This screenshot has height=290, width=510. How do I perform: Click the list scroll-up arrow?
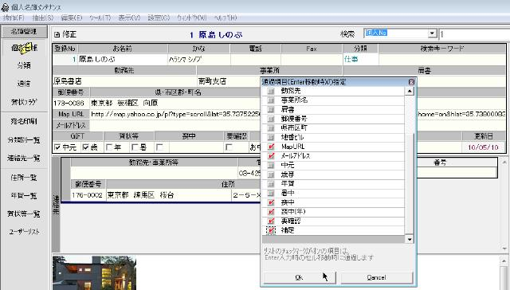(x=410, y=92)
